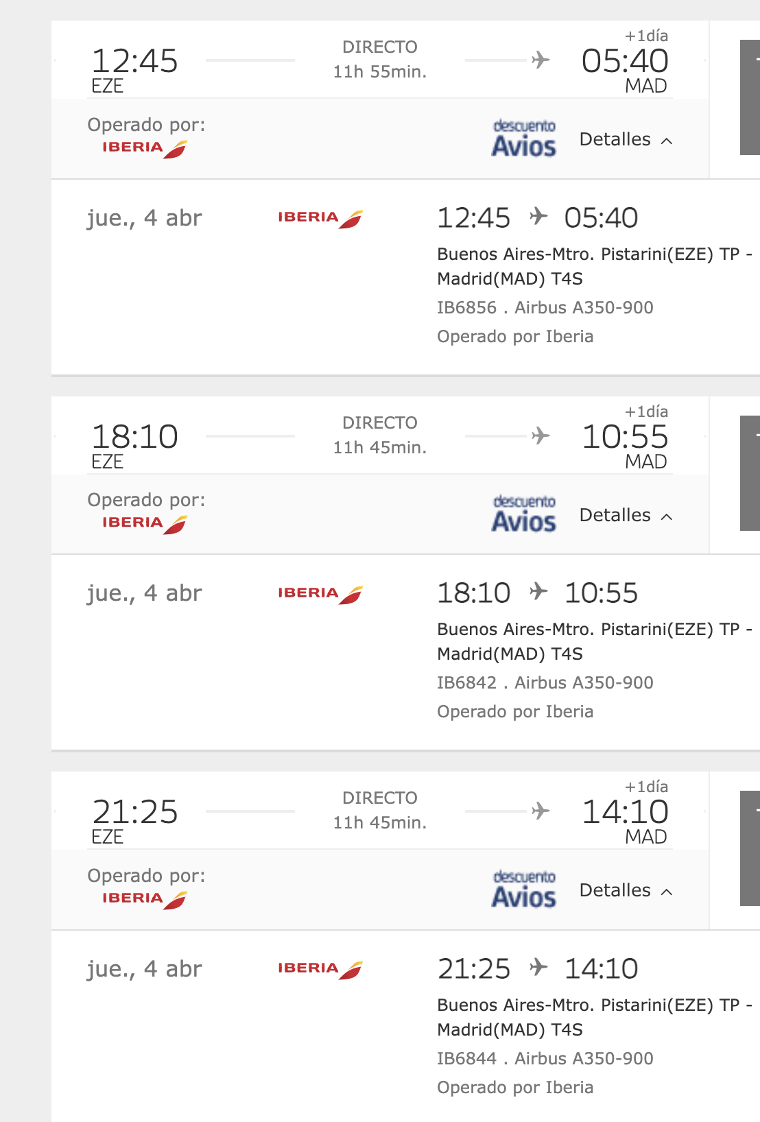Click the Iberia logo in the IB6844 detail row
The height and width of the screenshot is (1122, 760).
(x=320, y=969)
